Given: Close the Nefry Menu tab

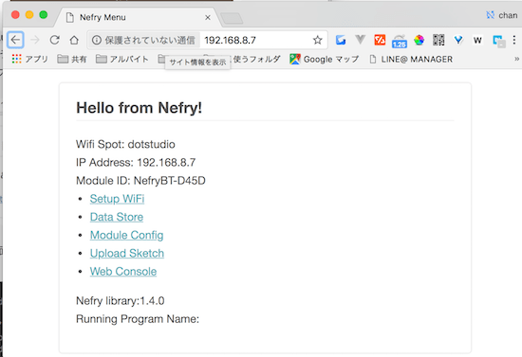Looking at the screenshot, I should (208, 17).
